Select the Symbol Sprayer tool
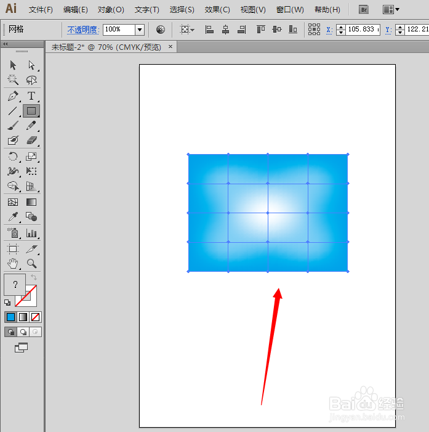 point(13,233)
